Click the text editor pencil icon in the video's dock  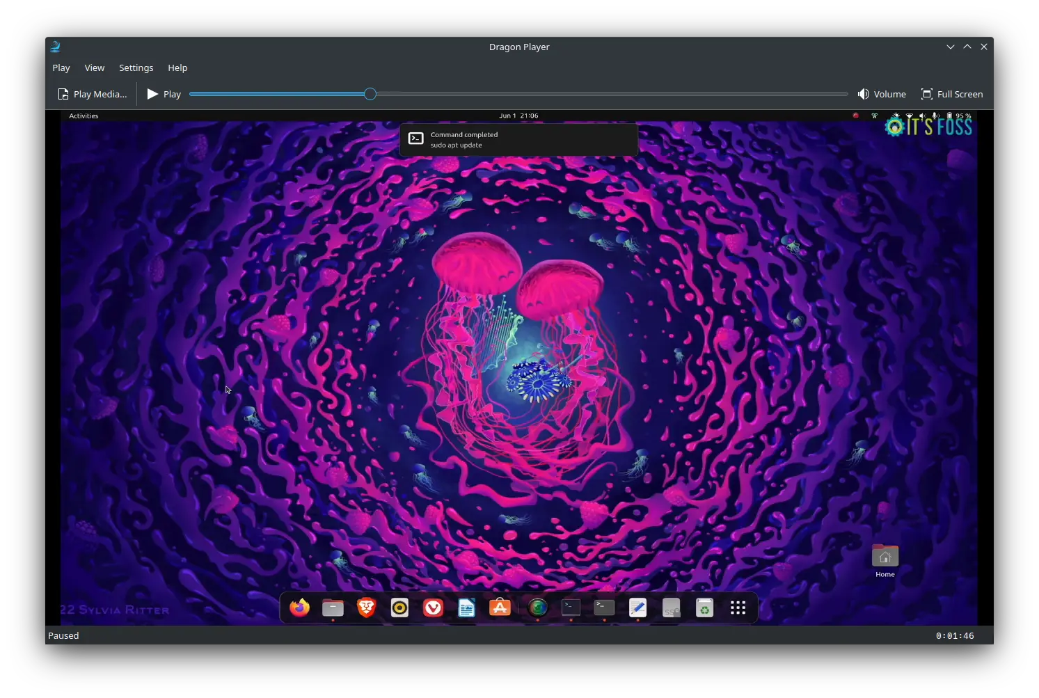[637, 608]
